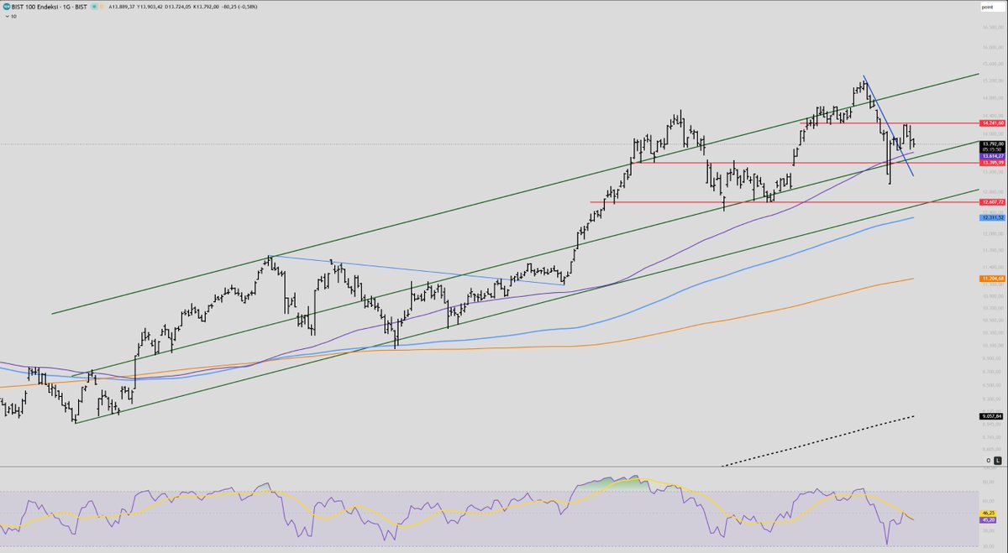Click the purple 45,20 RSI value label
Screen dimensions: 1008x553
[x=986, y=519]
